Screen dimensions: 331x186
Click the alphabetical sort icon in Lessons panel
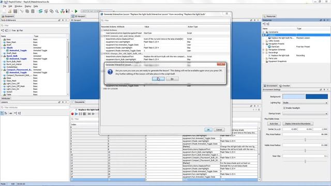pyautogui.click(x=6, y=113)
